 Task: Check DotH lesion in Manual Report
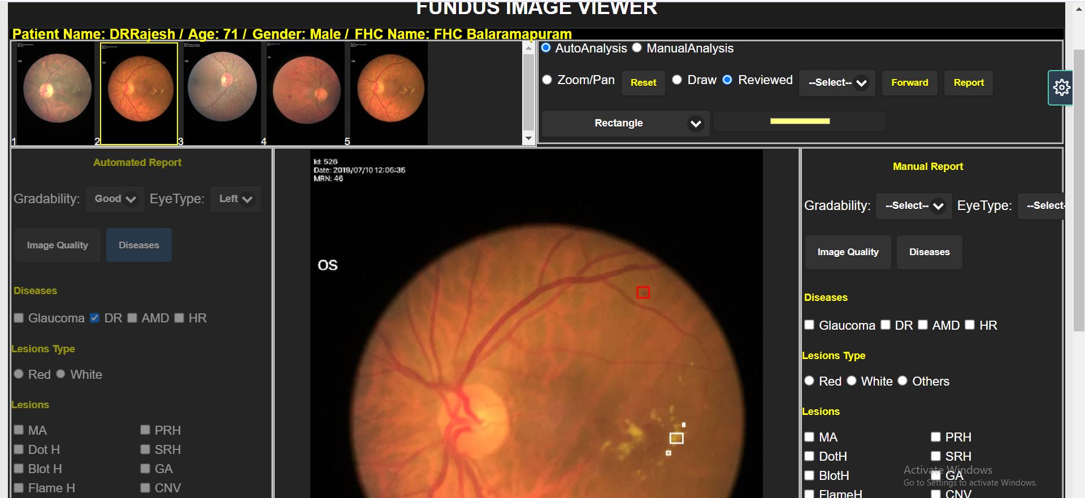pos(809,456)
